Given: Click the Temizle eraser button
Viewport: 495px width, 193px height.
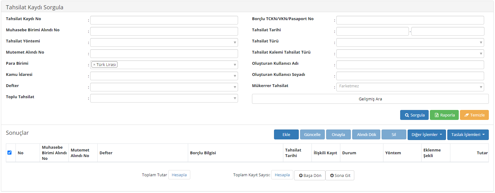Looking at the screenshot, I should pyautogui.click(x=474, y=115).
